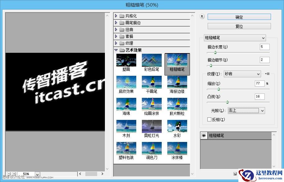Adjust the 缩放 scaling slider
Image resolution: width=284 pixels, height=182 pixels.
[x=219, y=89]
